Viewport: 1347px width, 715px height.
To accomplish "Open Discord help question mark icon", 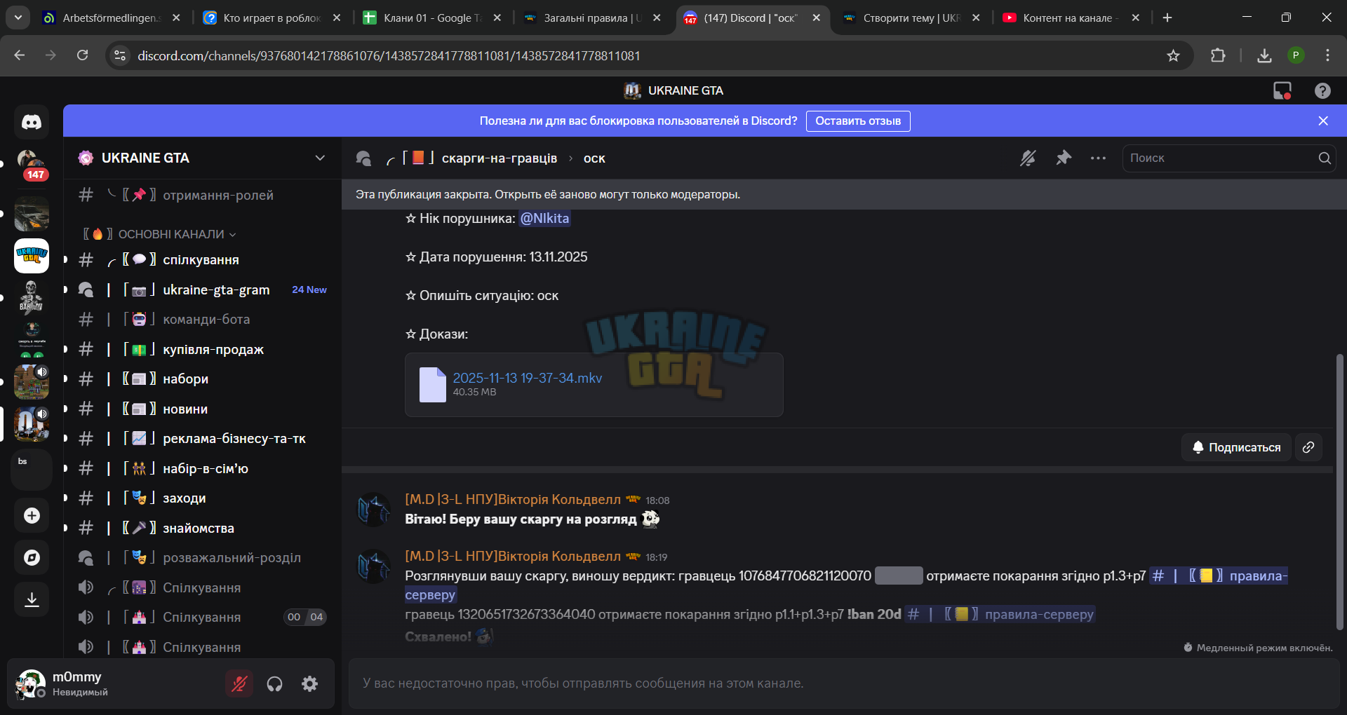I will (x=1322, y=90).
